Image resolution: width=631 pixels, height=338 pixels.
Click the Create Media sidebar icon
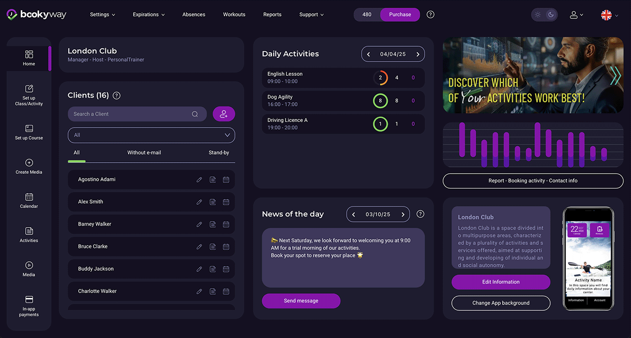[x=29, y=166]
